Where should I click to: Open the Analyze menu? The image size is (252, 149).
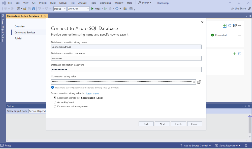(82, 3)
